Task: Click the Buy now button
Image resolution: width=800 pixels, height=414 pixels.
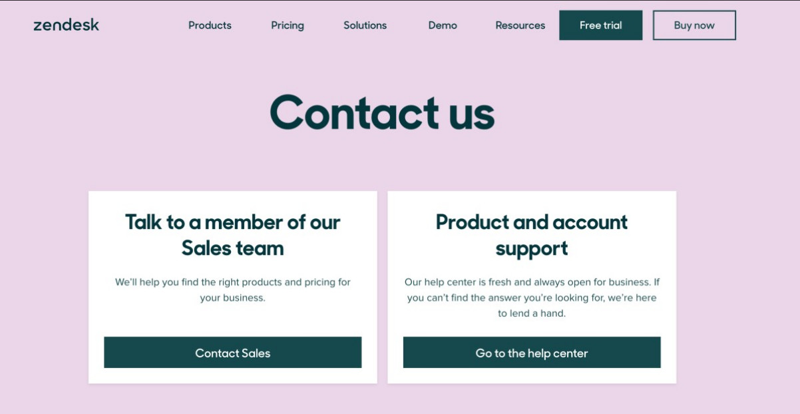Action: tap(694, 25)
